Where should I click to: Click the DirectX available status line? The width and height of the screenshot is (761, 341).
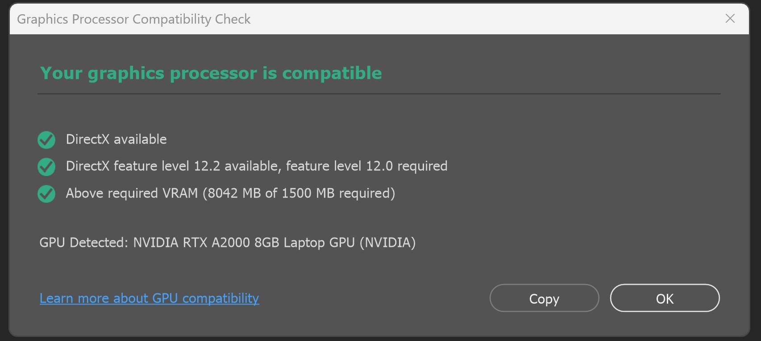[x=116, y=139]
